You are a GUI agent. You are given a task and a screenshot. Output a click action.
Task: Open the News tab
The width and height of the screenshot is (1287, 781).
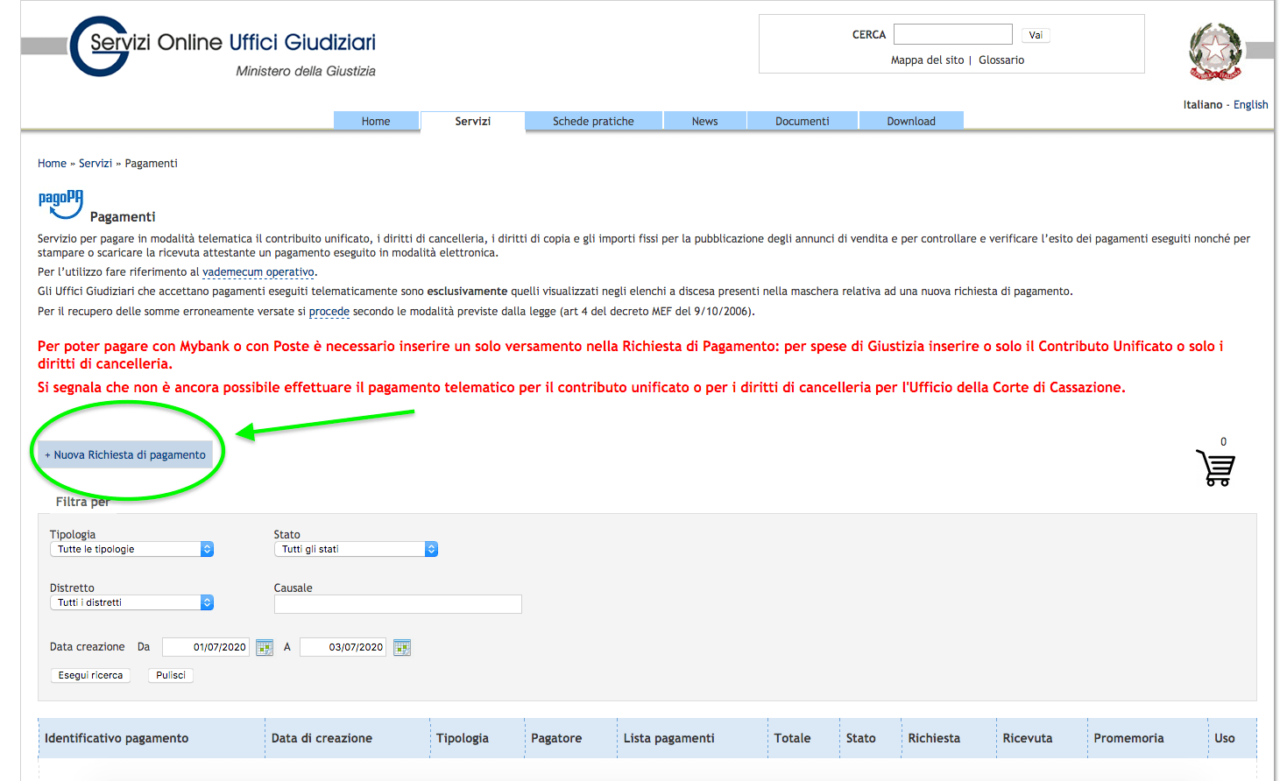point(704,121)
